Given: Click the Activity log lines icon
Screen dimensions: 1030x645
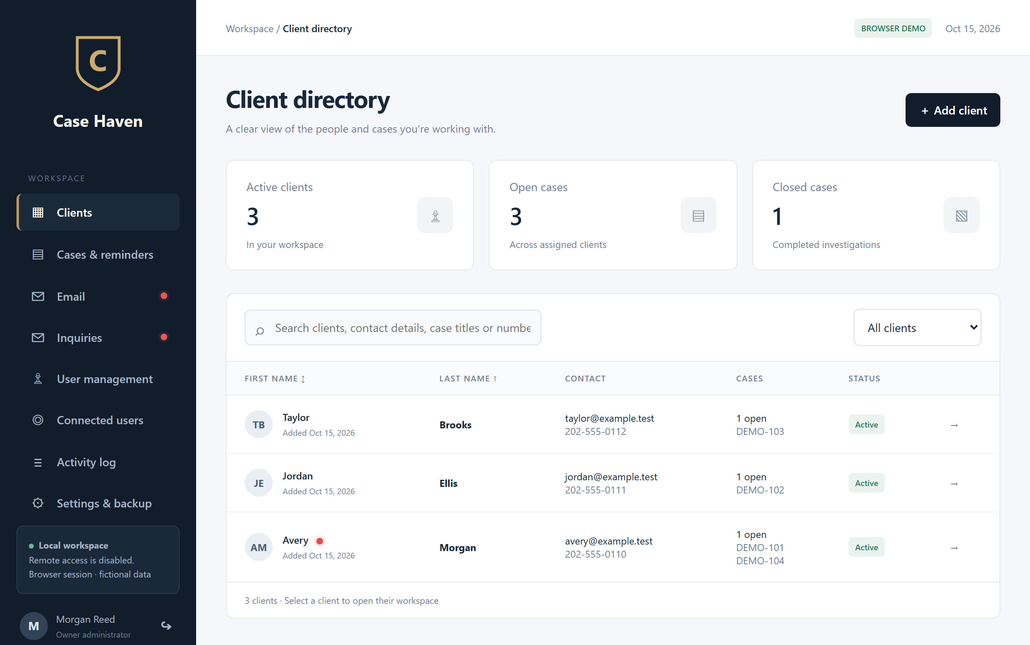Looking at the screenshot, I should pyautogui.click(x=38, y=463).
